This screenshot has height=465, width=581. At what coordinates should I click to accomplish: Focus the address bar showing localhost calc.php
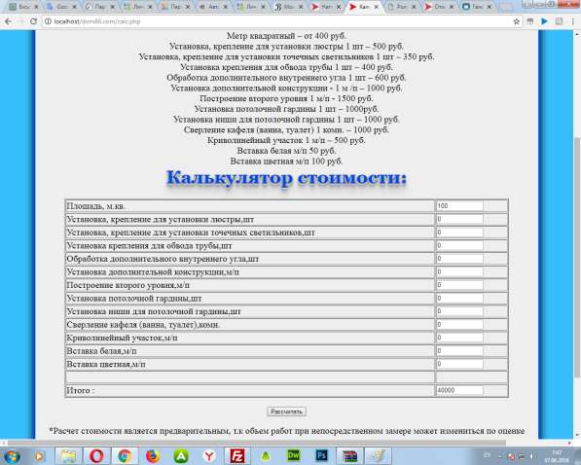pos(278,21)
